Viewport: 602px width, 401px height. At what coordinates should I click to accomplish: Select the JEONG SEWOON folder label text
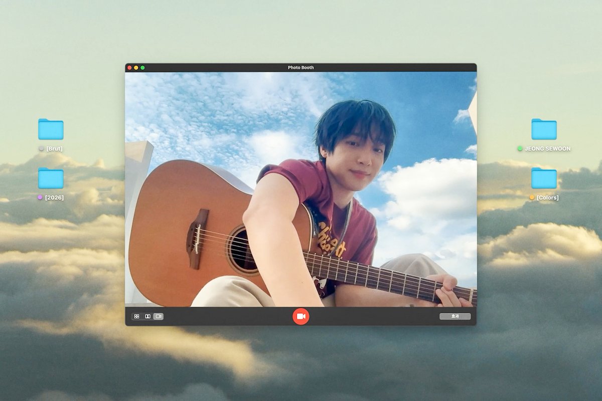(x=547, y=149)
